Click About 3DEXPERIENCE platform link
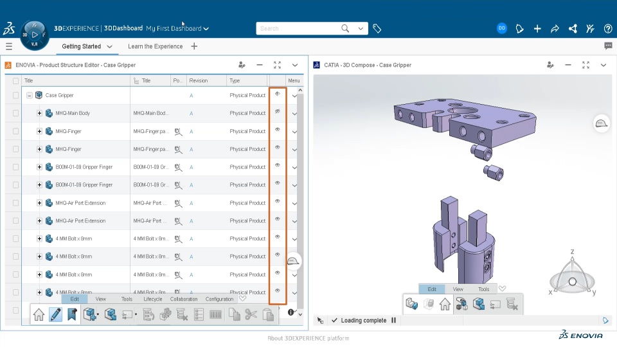617x347 pixels. coord(308,339)
